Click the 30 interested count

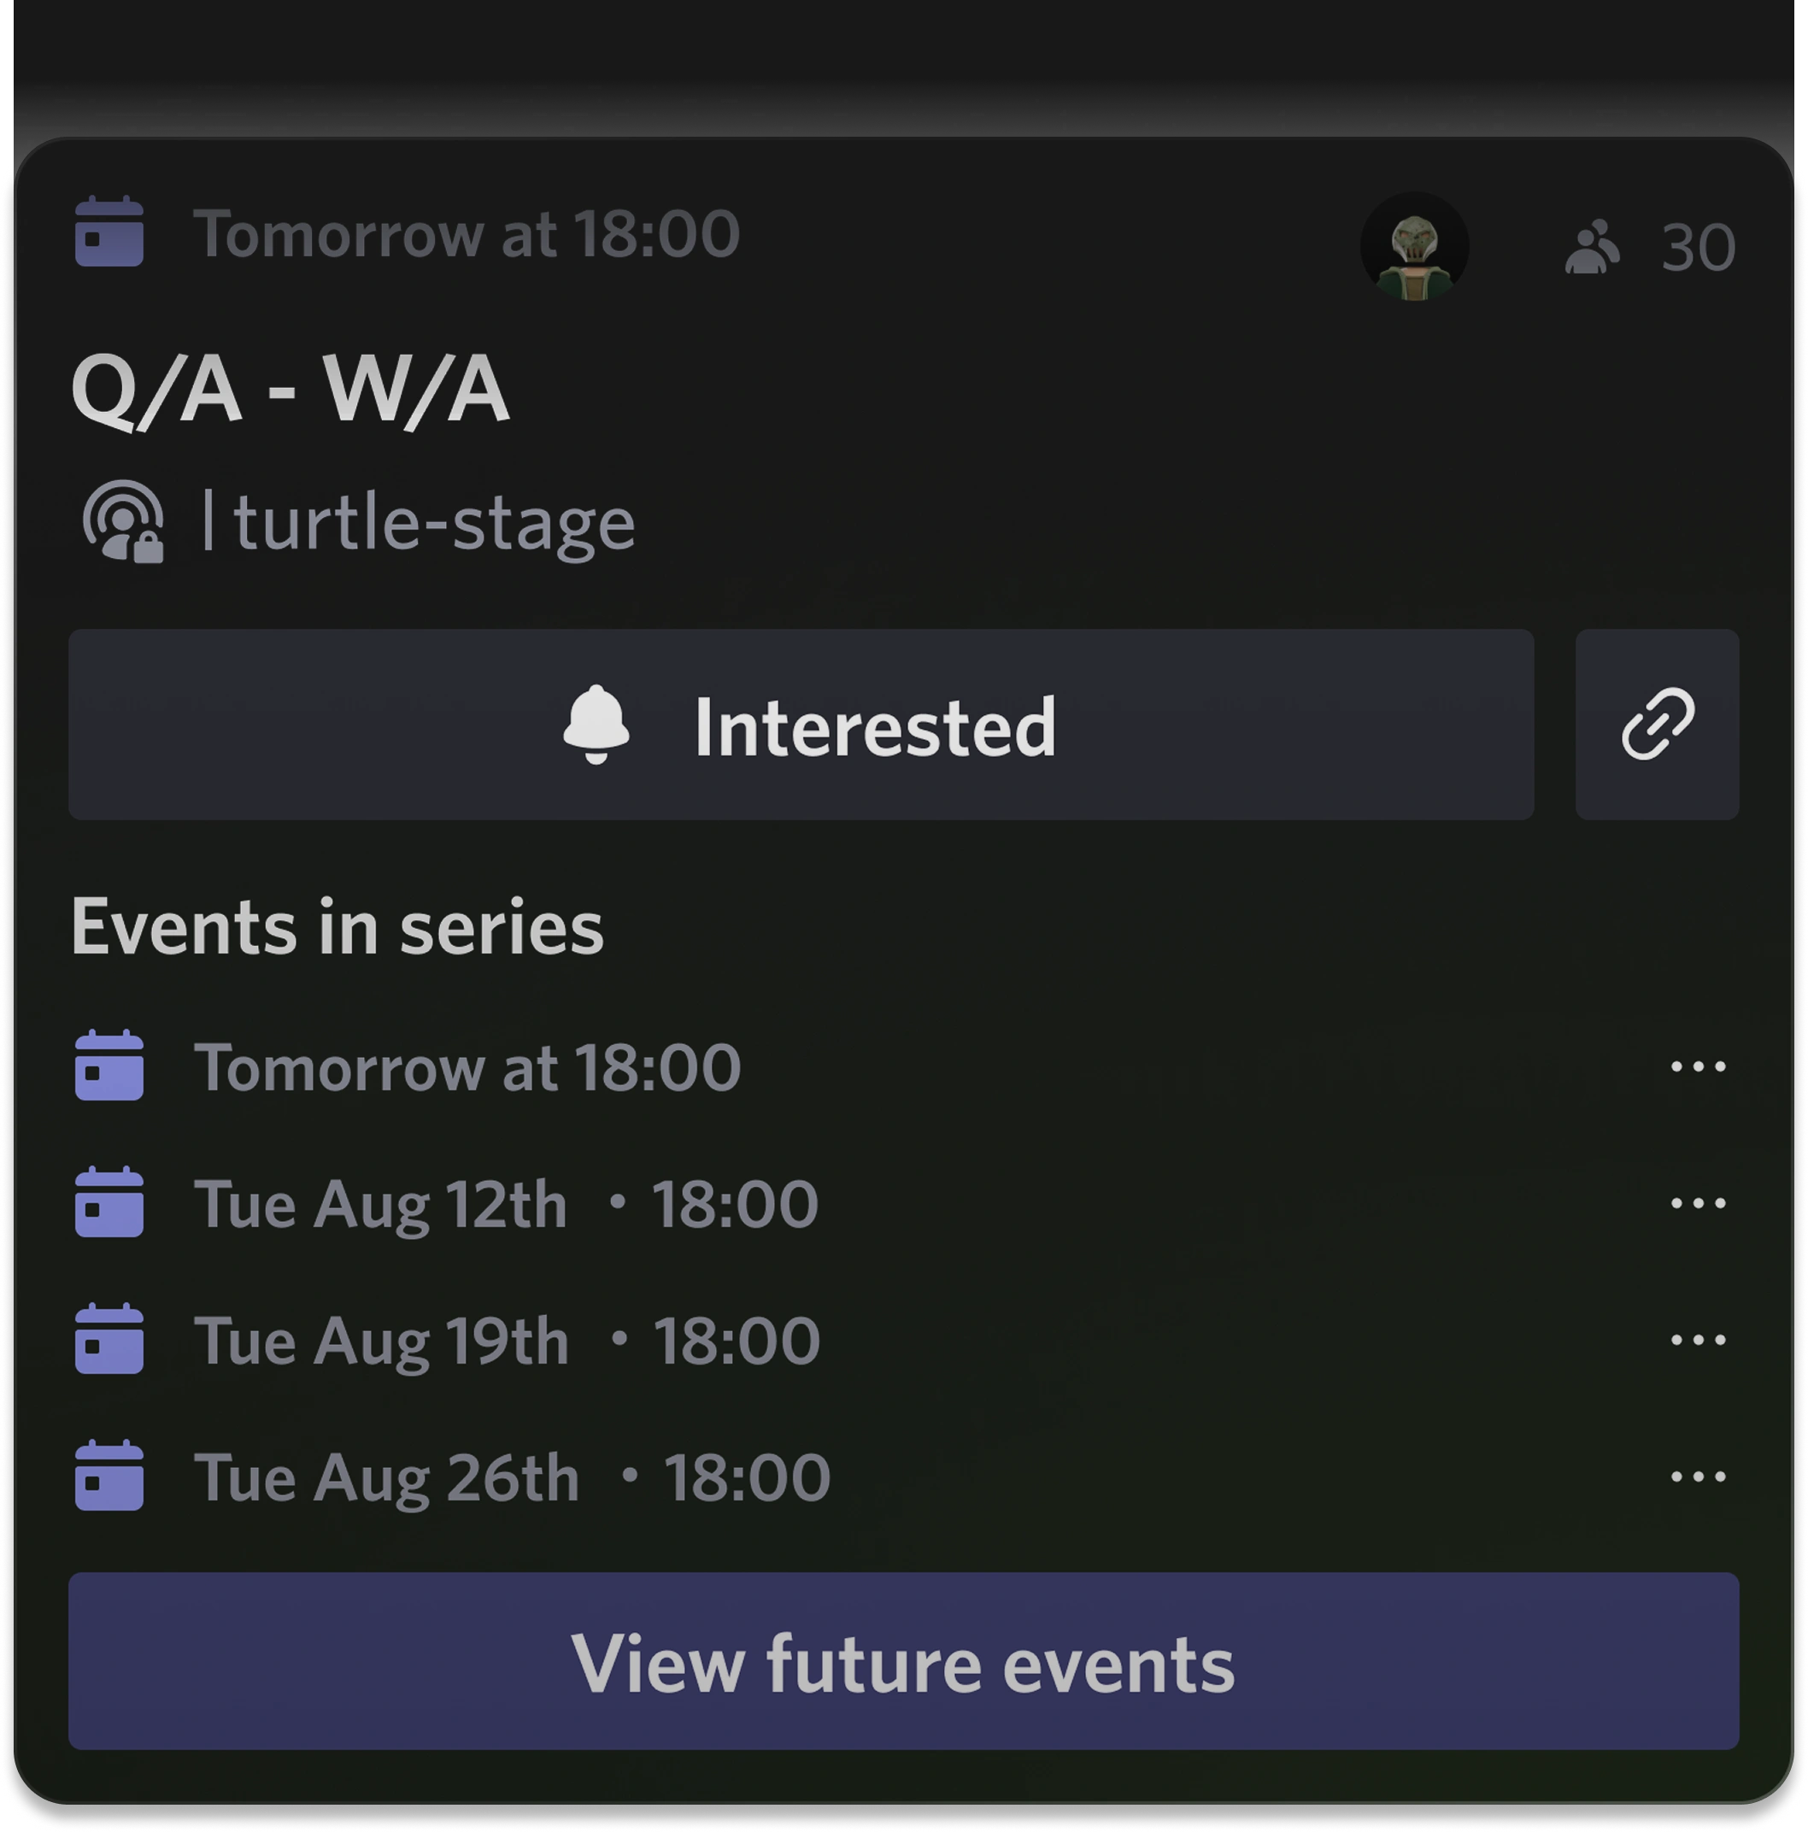pos(1698,249)
